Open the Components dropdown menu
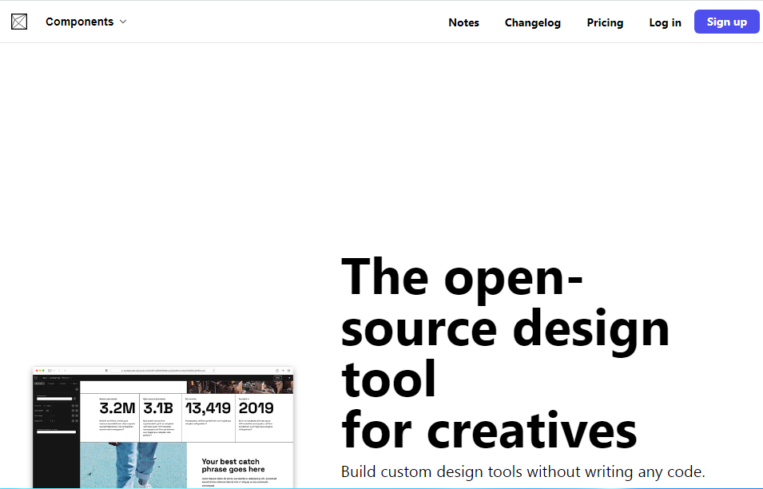Image resolution: width=763 pixels, height=489 pixels. (x=80, y=22)
